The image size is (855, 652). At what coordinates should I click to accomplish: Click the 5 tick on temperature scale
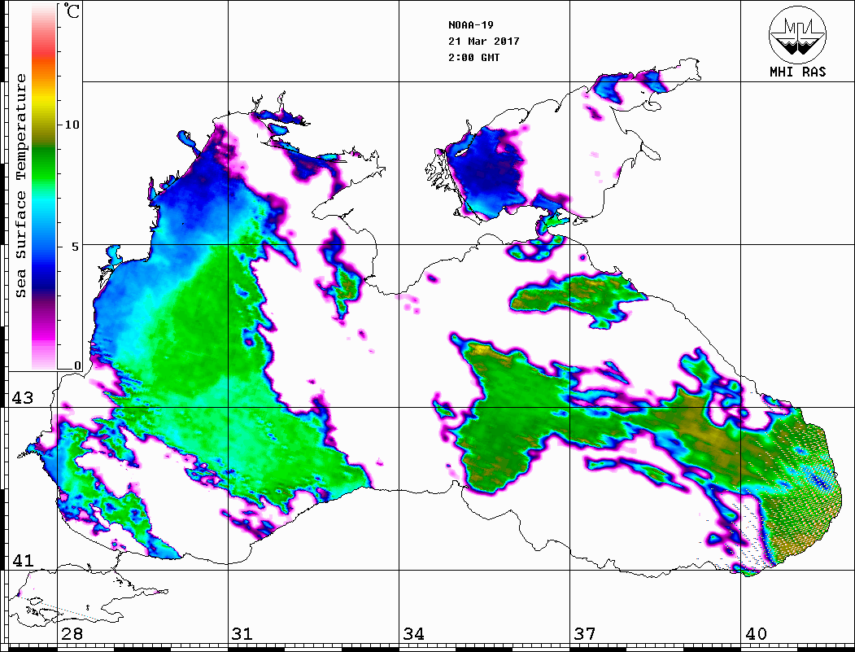tap(76, 247)
